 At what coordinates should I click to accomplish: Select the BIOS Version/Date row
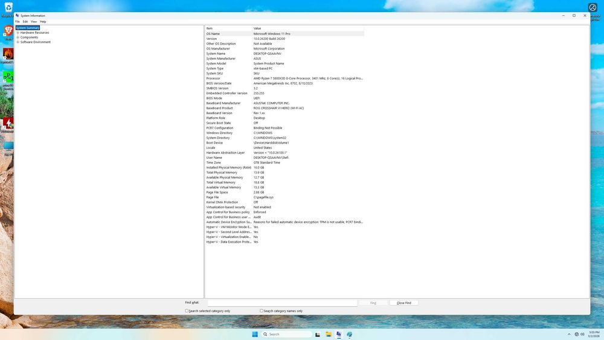point(284,83)
